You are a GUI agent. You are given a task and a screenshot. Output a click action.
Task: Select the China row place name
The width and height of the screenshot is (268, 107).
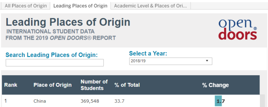(40, 101)
